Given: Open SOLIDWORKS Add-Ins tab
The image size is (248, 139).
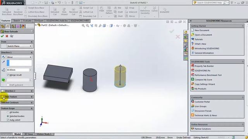Looking at the screenshot, I should point(57,20).
